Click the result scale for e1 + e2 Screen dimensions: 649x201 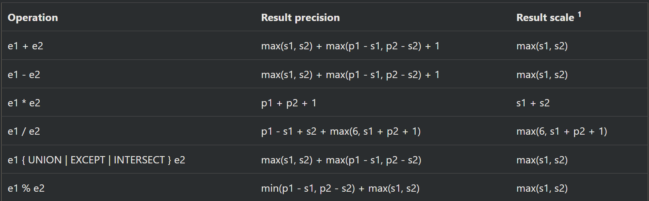542,46
